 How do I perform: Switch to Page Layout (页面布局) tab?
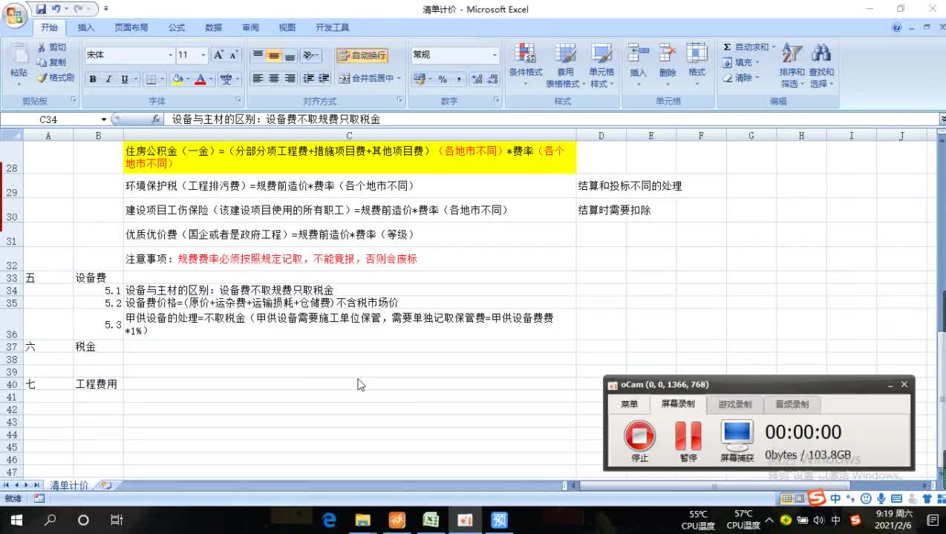click(x=131, y=27)
